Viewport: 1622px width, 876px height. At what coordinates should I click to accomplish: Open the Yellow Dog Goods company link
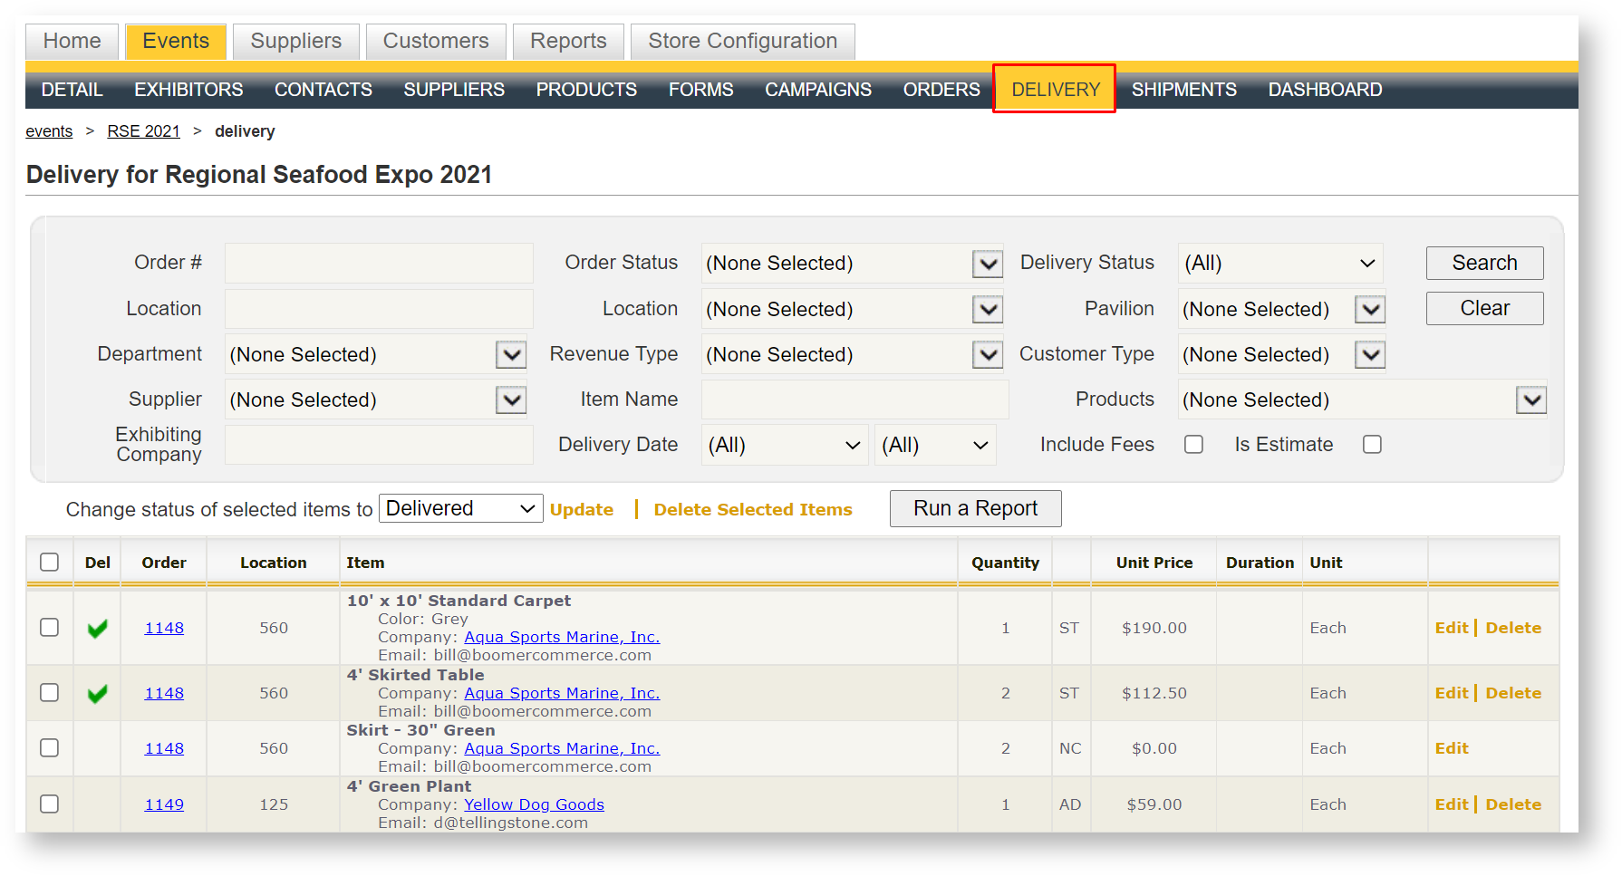534,804
